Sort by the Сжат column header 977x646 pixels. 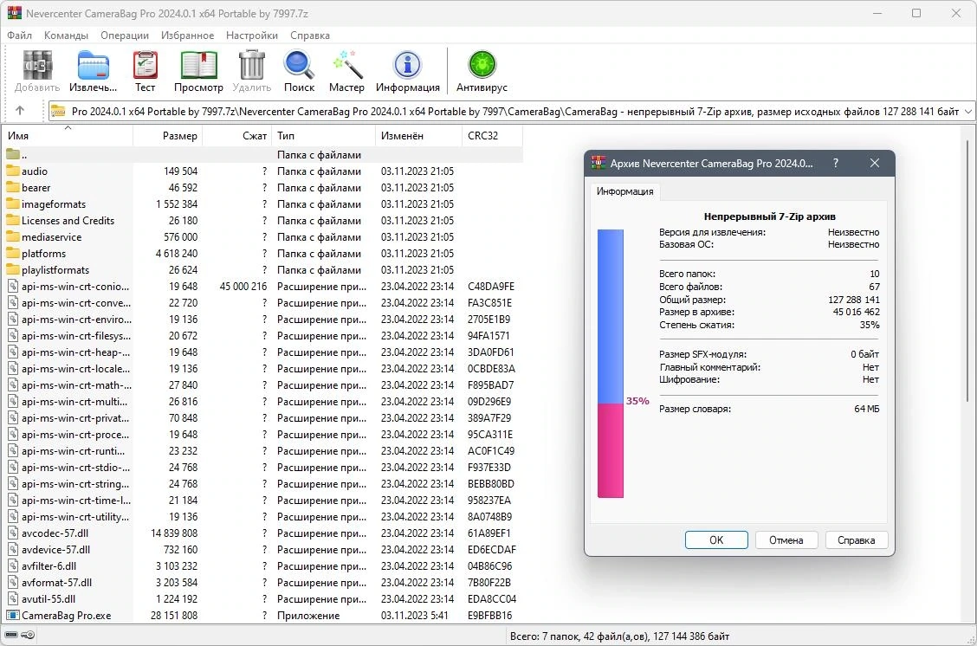point(236,135)
